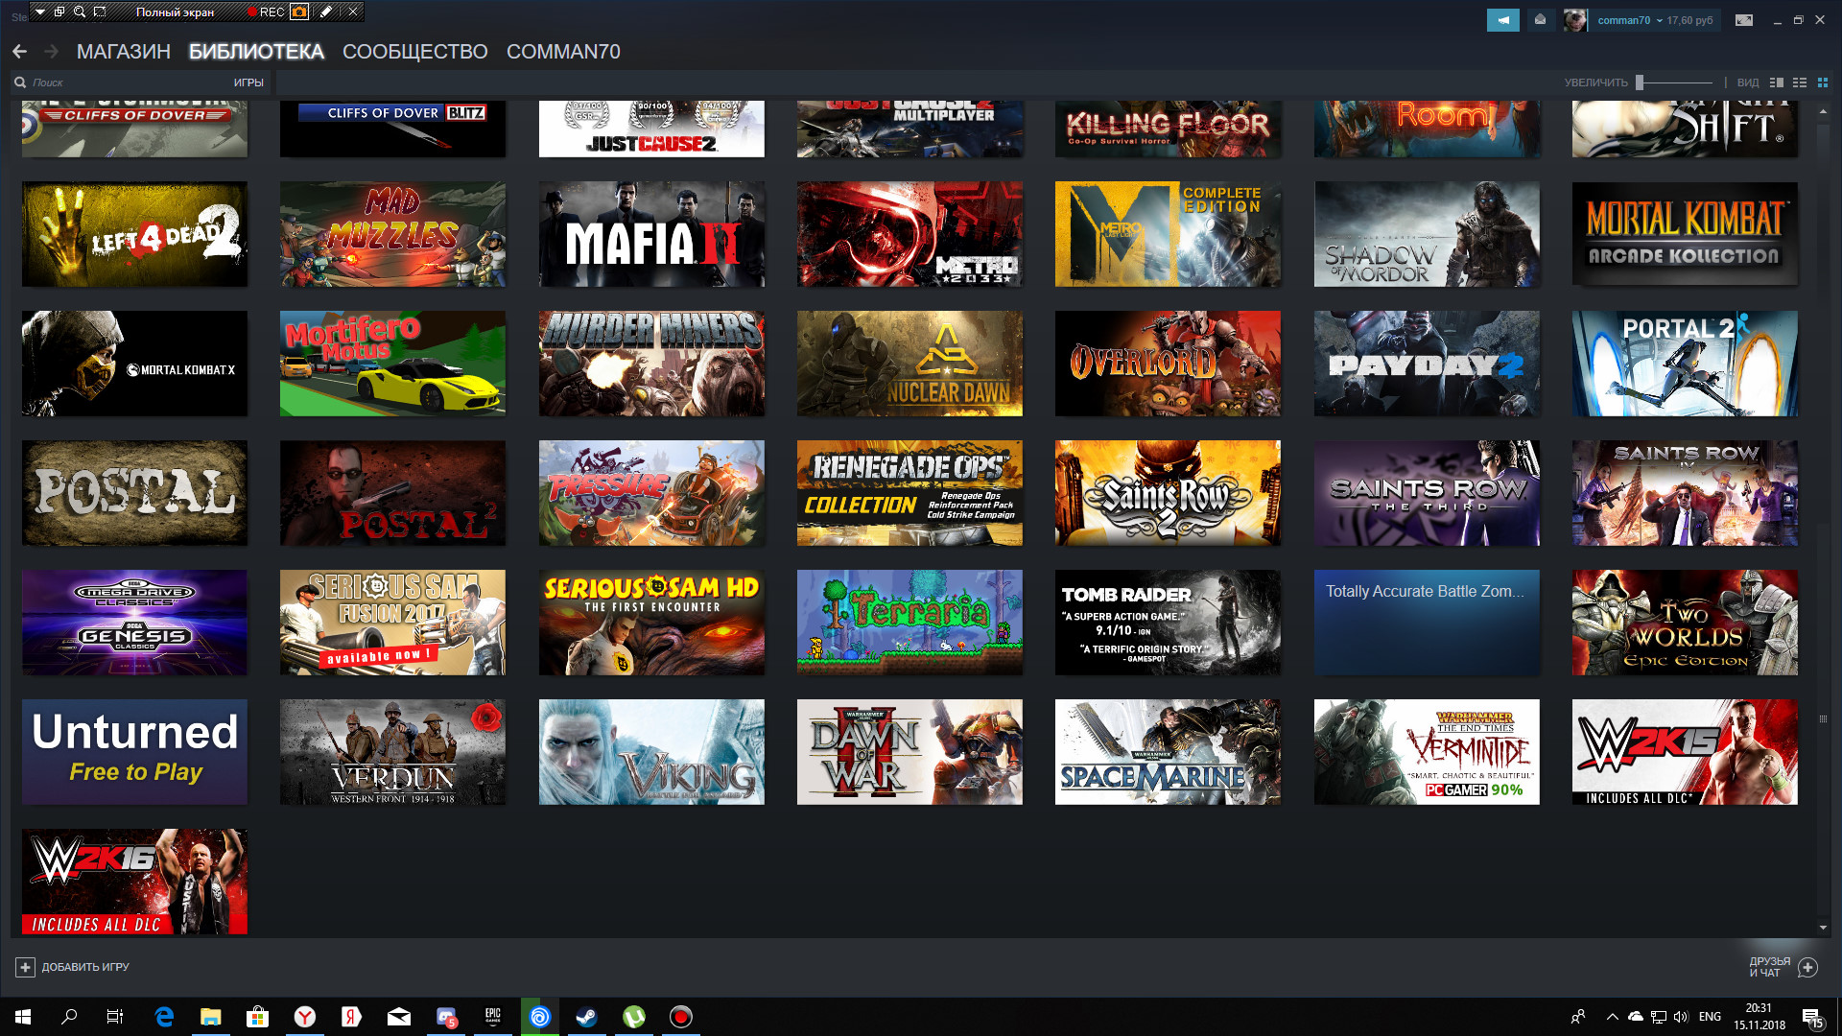Click the search magnifier icon

coord(20,82)
